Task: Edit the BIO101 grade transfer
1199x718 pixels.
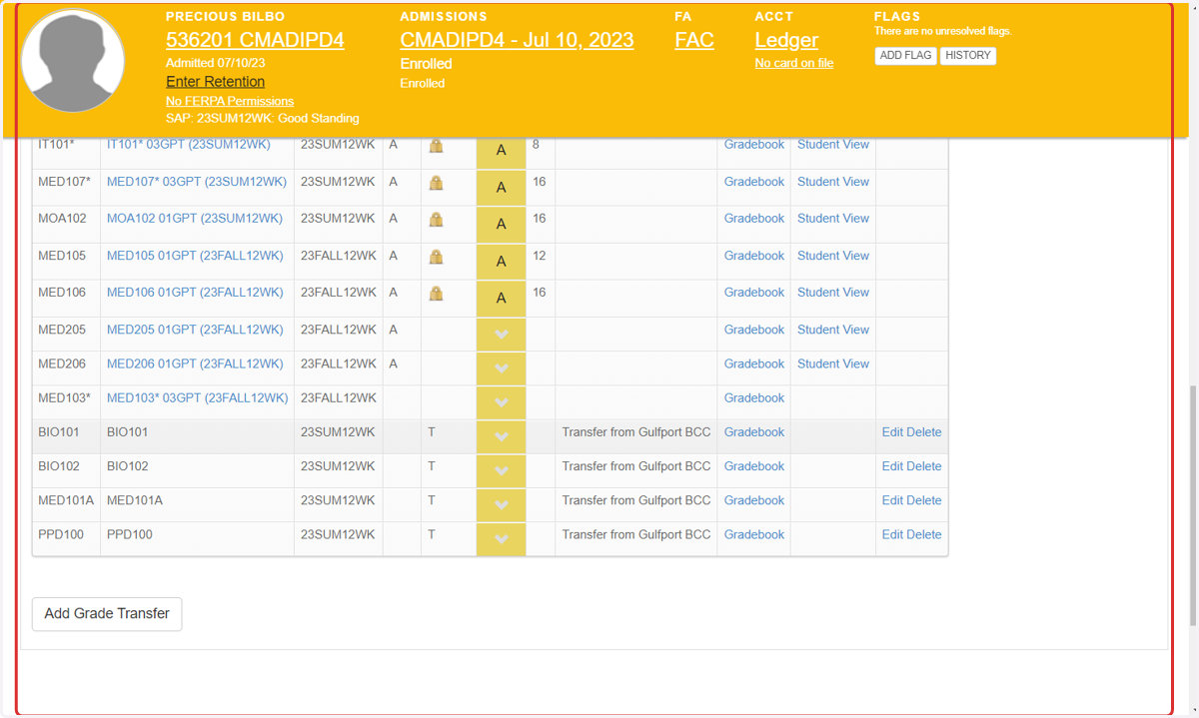Action: (x=892, y=432)
